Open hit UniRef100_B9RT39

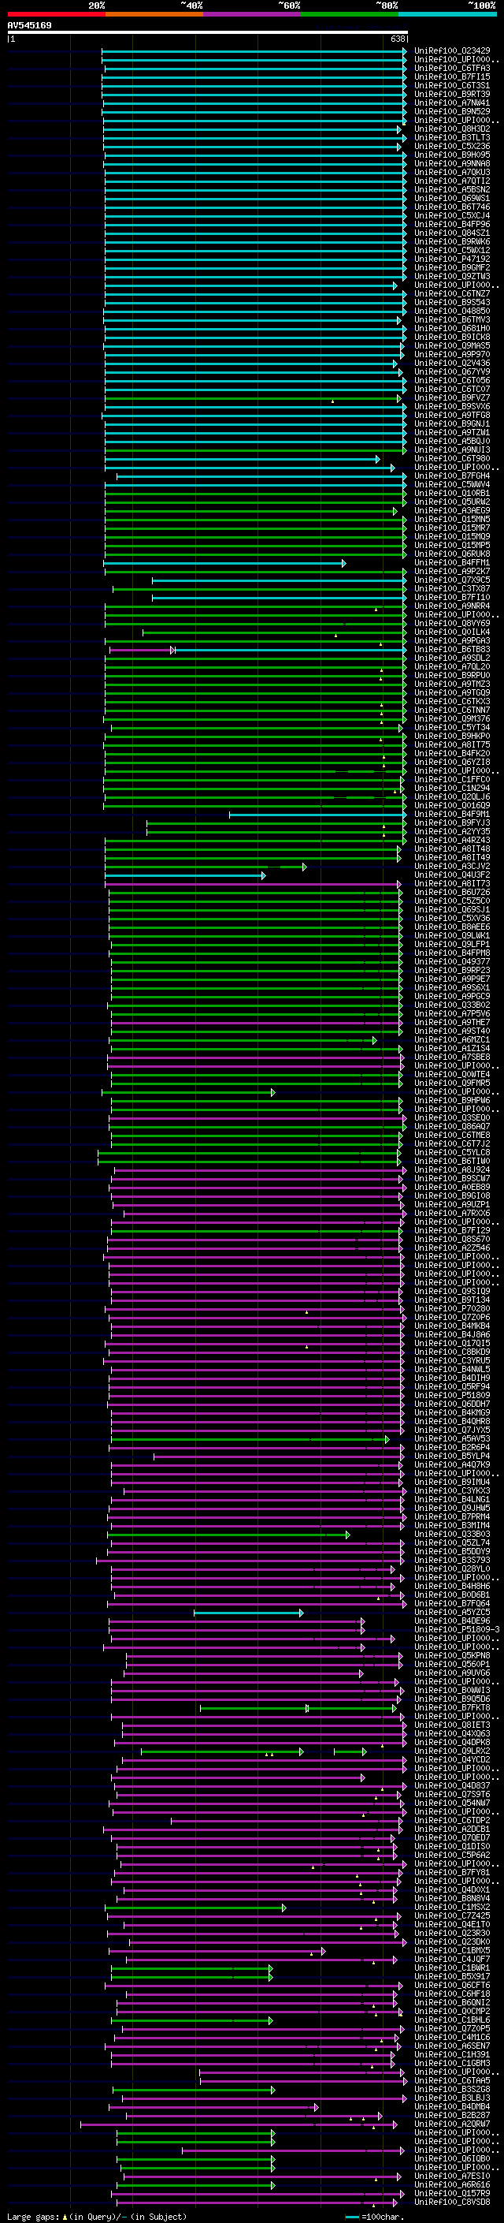point(451,94)
